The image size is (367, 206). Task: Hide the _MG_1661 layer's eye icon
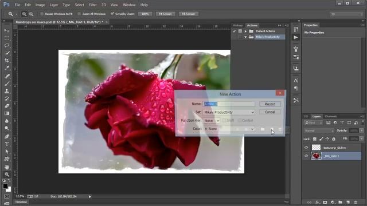click(306, 156)
